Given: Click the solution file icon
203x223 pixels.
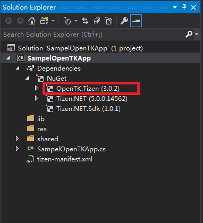Looking at the screenshot, I should pos(11,48).
